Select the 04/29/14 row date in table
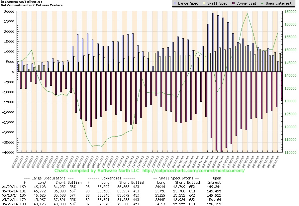The height and width of the screenshot is (206, 299). pyautogui.click(x=8, y=186)
